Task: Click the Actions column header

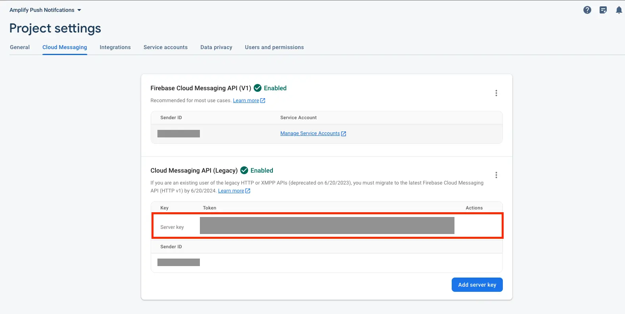Action: click(474, 208)
